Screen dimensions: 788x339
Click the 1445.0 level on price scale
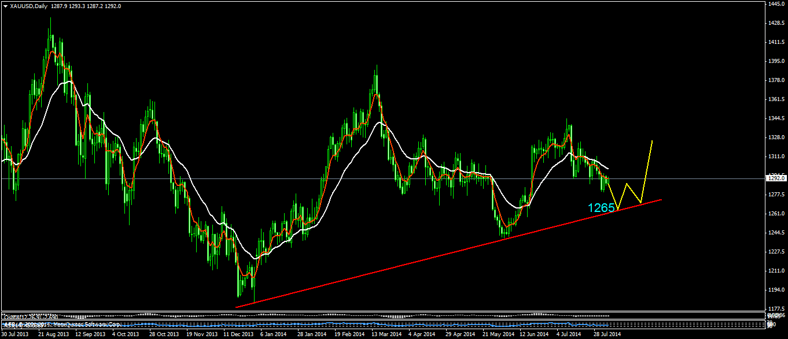point(776,4)
